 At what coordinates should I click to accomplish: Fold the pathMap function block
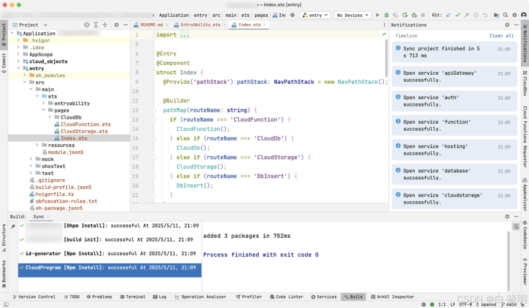click(154, 110)
